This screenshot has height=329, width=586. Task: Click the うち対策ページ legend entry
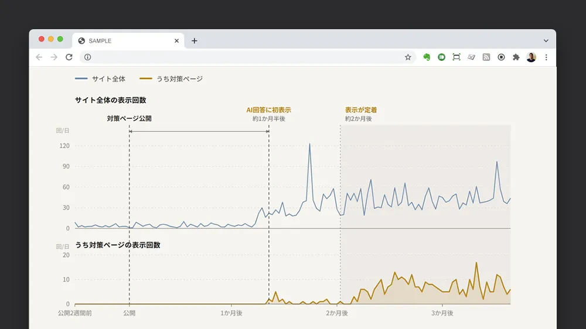(171, 79)
